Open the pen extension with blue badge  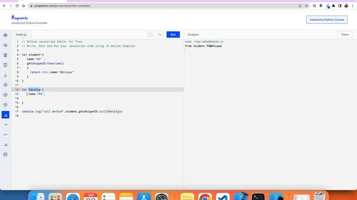tap(327, 6)
